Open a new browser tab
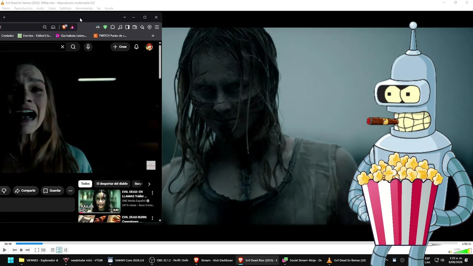Screen dimensions: 473x266 point(4,17)
